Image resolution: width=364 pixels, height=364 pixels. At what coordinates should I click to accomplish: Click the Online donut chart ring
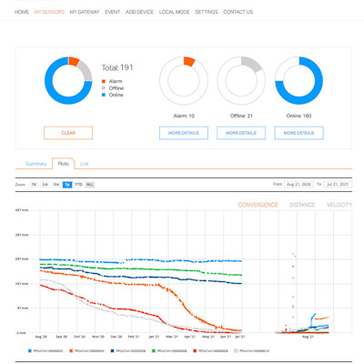298,80
